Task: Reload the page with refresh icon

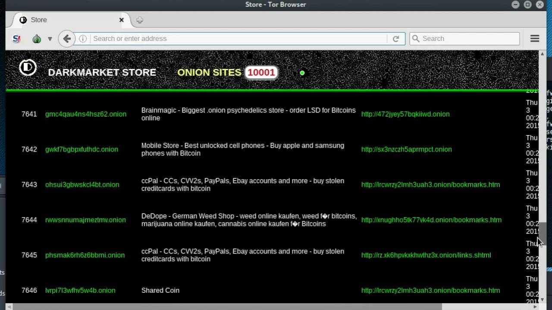Action: (396, 39)
